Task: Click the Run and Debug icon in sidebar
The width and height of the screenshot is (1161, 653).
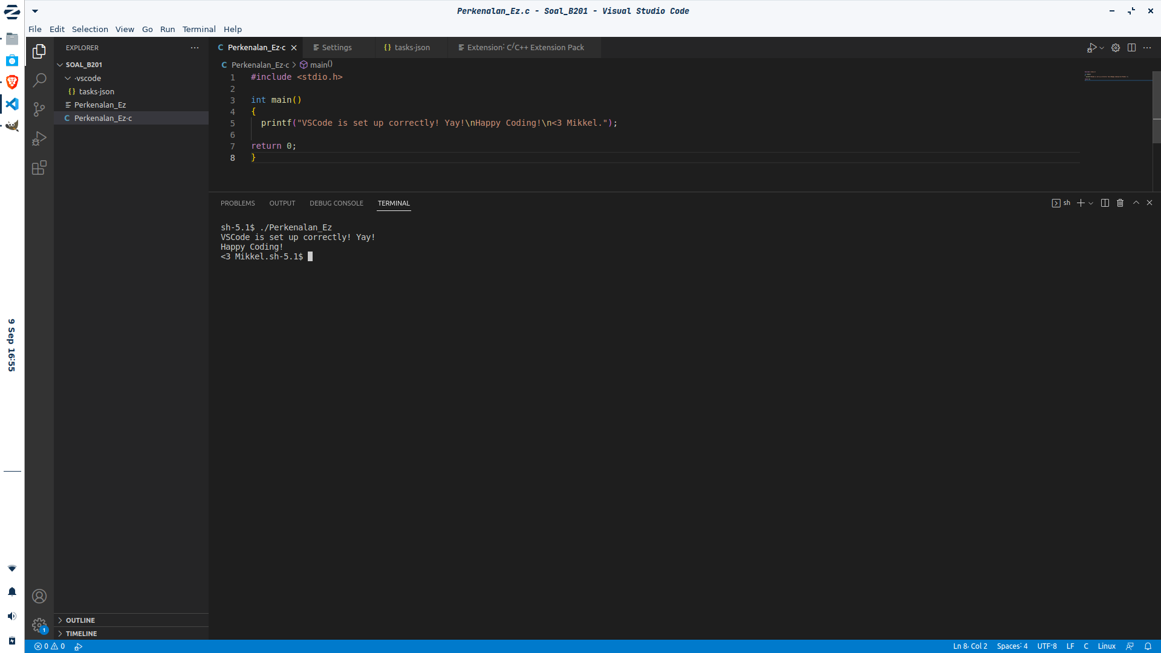Action: click(x=39, y=138)
